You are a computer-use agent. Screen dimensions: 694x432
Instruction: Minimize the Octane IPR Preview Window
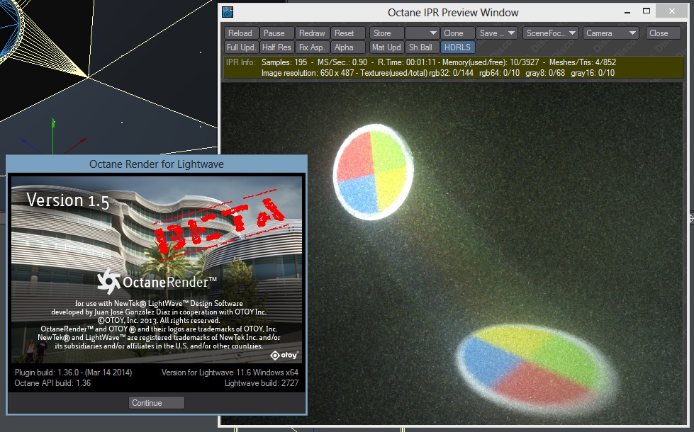click(627, 12)
